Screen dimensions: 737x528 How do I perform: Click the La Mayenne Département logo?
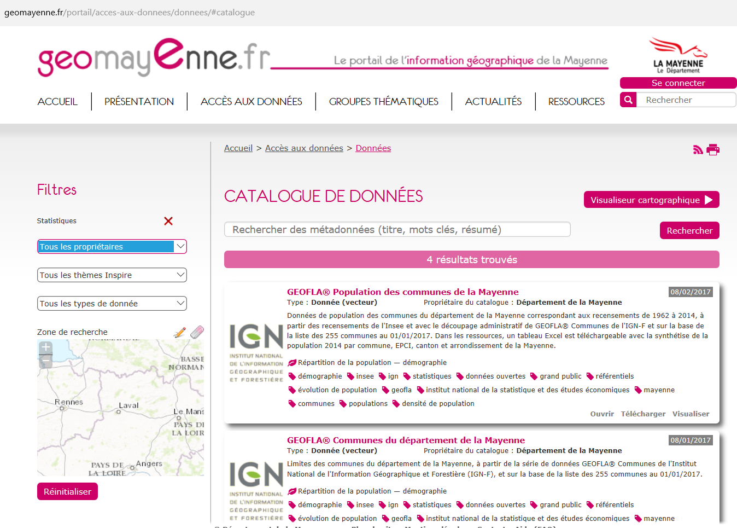click(x=678, y=56)
